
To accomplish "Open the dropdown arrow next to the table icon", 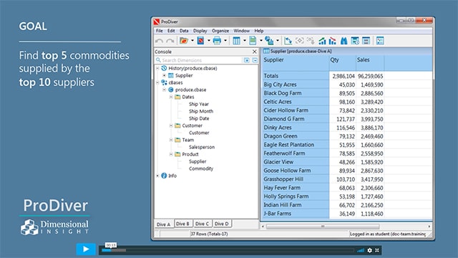I will pyautogui.click(x=245, y=41).
